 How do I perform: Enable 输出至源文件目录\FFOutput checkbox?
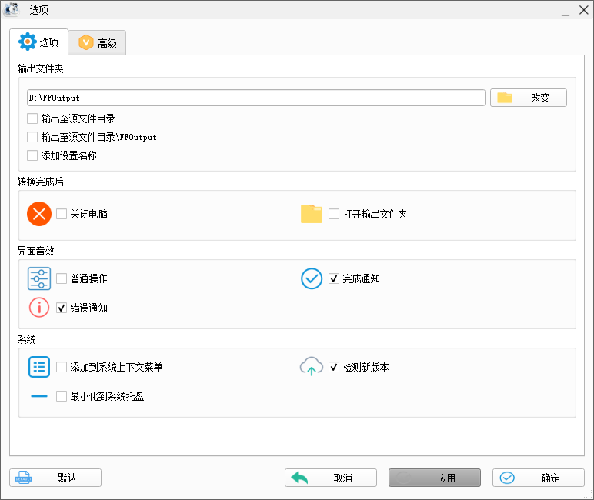click(32, 137)
